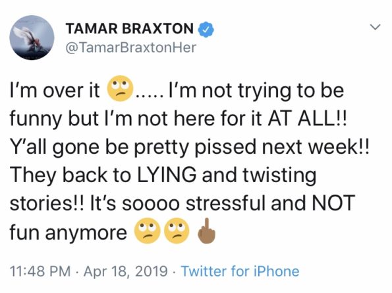Open the TAMAR BRAXTON display name
This screenshot has height=293, width=392.
pyautogui.click(x=130, y=28)
